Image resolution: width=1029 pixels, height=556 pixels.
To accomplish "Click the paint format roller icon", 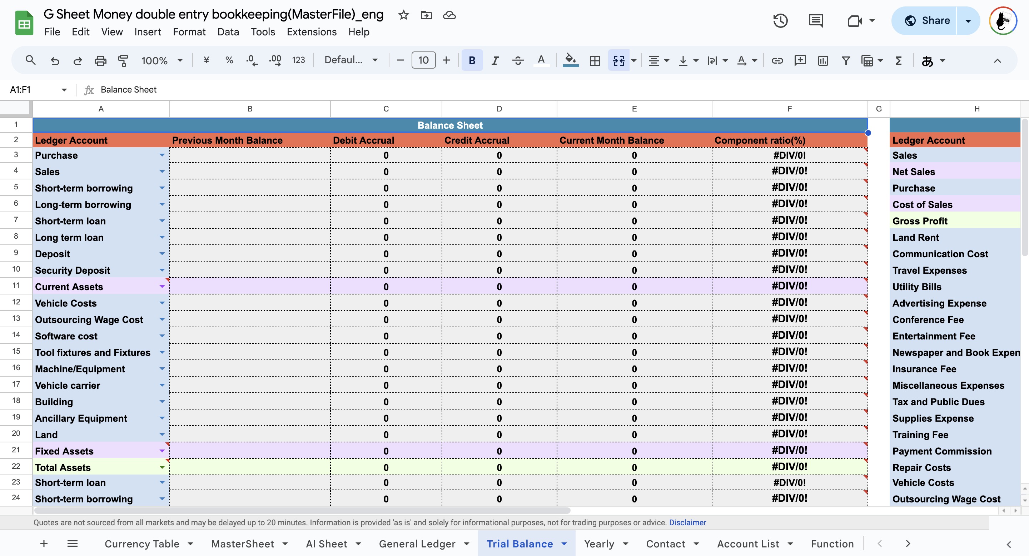I will tap(123, 61).
